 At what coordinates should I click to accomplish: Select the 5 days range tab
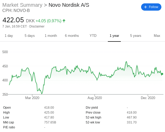coord(30,36)
